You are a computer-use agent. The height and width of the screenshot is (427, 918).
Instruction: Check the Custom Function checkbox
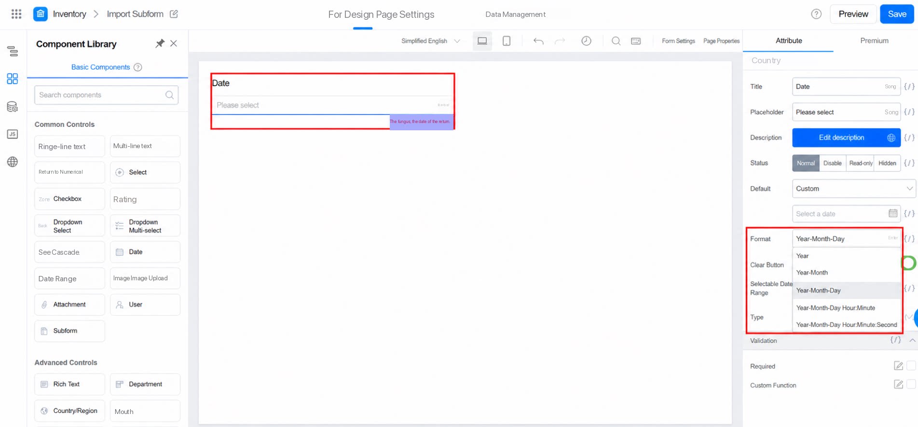pyautogui.click(x=911, y=385)
